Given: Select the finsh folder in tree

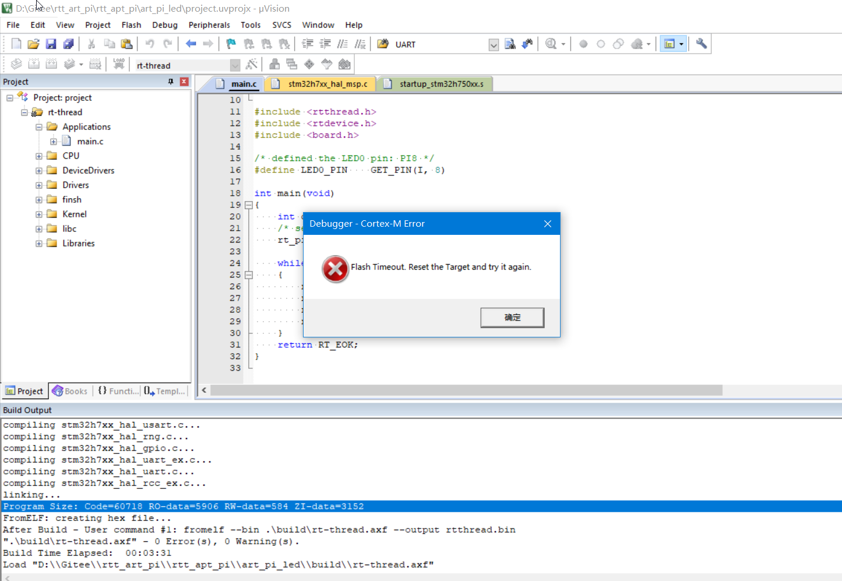Looking at the screenshot, I should [x=72, y=200].
